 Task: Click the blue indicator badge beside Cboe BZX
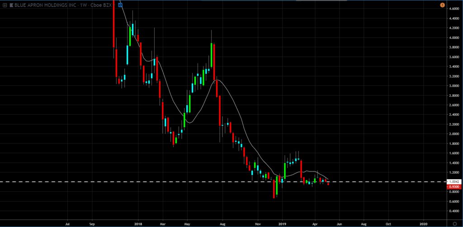[x=120, y=5]
